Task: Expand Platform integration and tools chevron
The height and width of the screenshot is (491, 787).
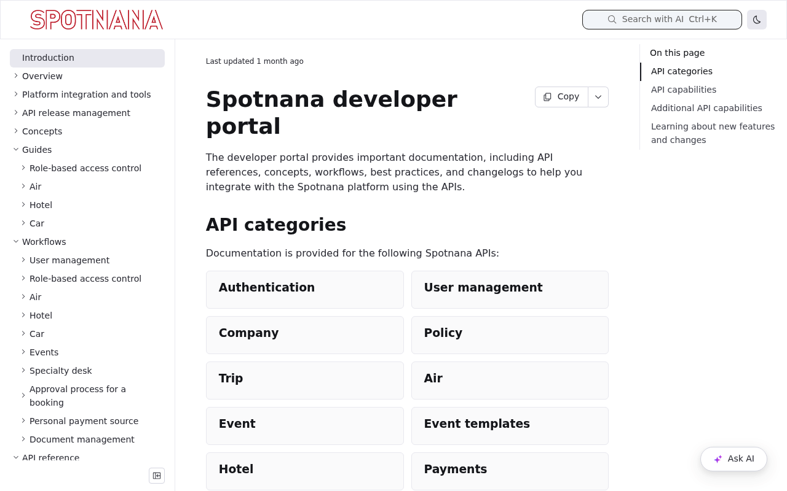Action: [x=16, y=95]
